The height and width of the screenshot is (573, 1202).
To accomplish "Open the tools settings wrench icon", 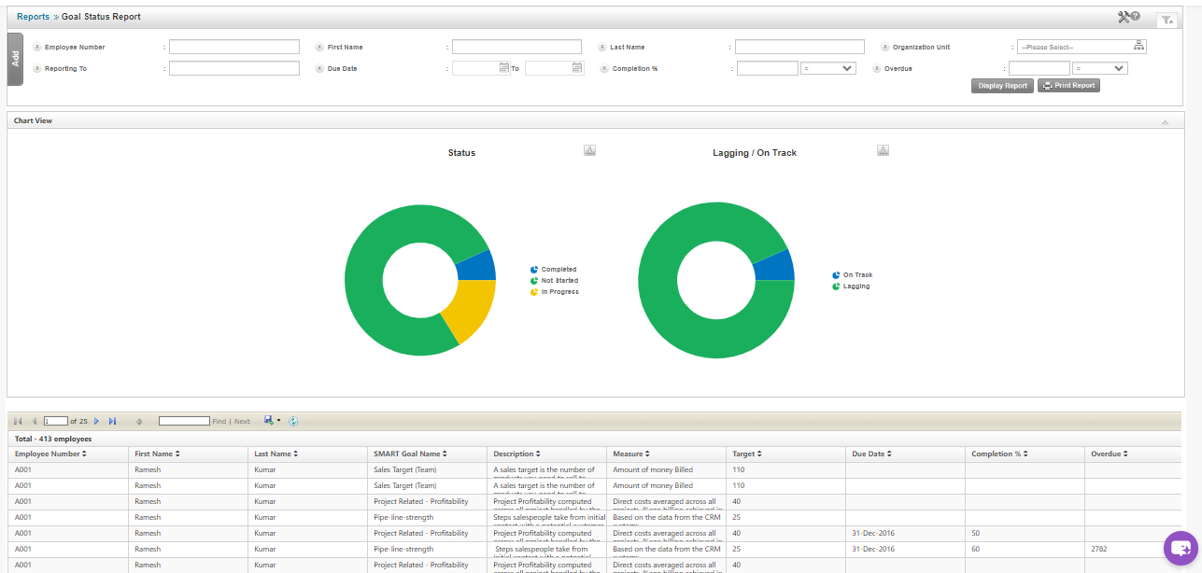I will click(1124, 17).
